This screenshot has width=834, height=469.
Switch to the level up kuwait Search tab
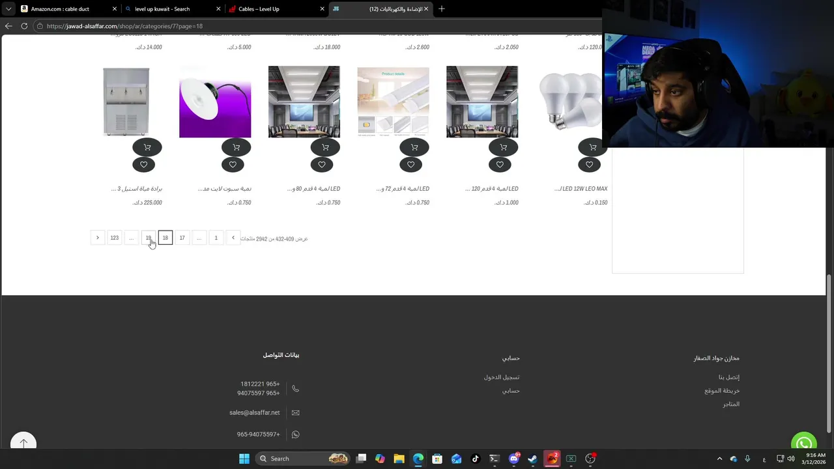point(173,9)
